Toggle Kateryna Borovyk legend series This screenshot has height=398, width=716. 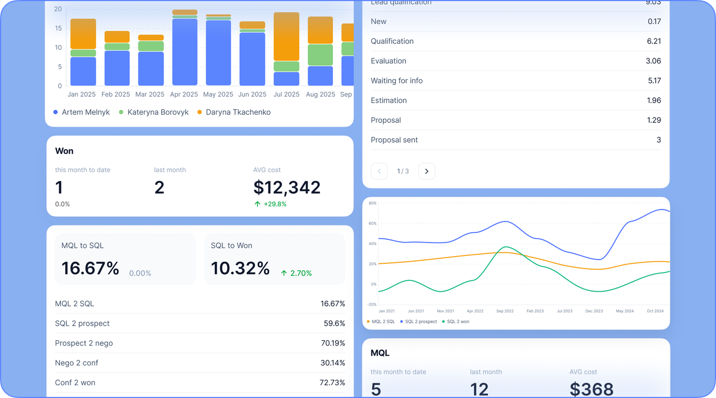tap(154, 112)
